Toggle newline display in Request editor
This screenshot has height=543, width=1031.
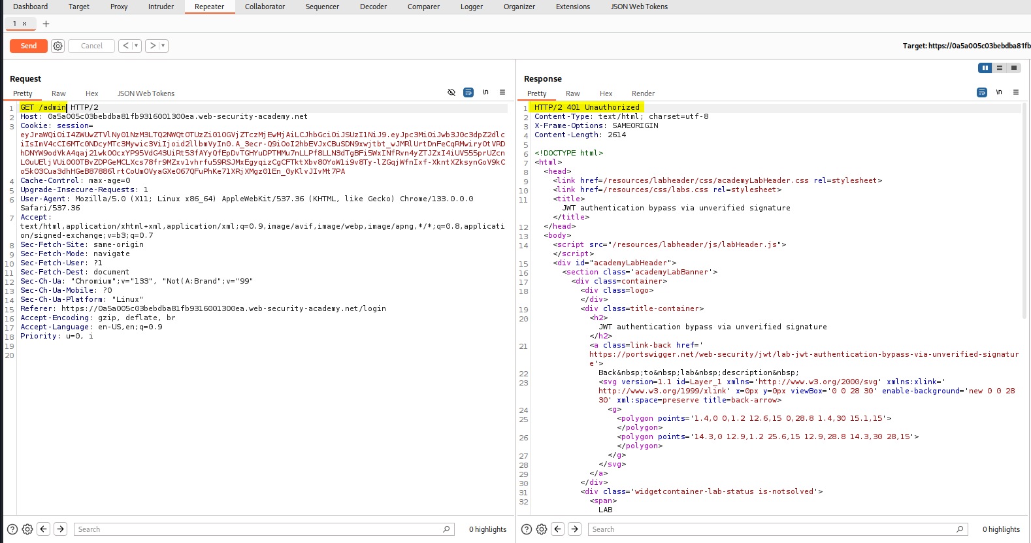[x=485, y=92]
